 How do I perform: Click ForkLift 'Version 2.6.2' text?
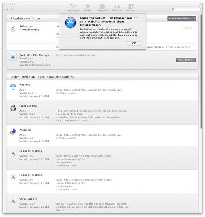27,62
